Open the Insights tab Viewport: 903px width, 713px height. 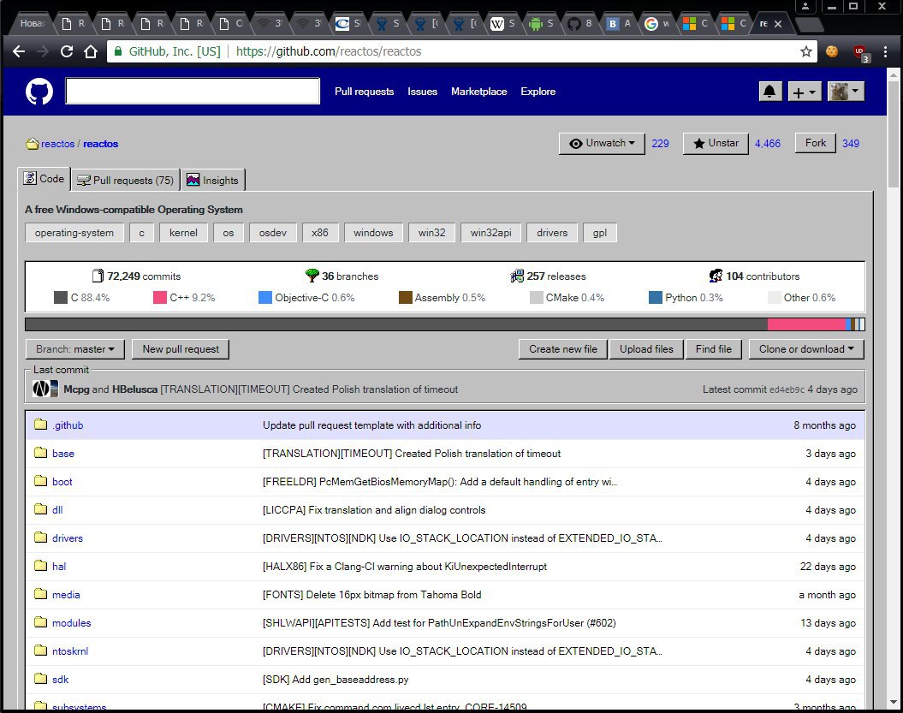click(213, 181)
